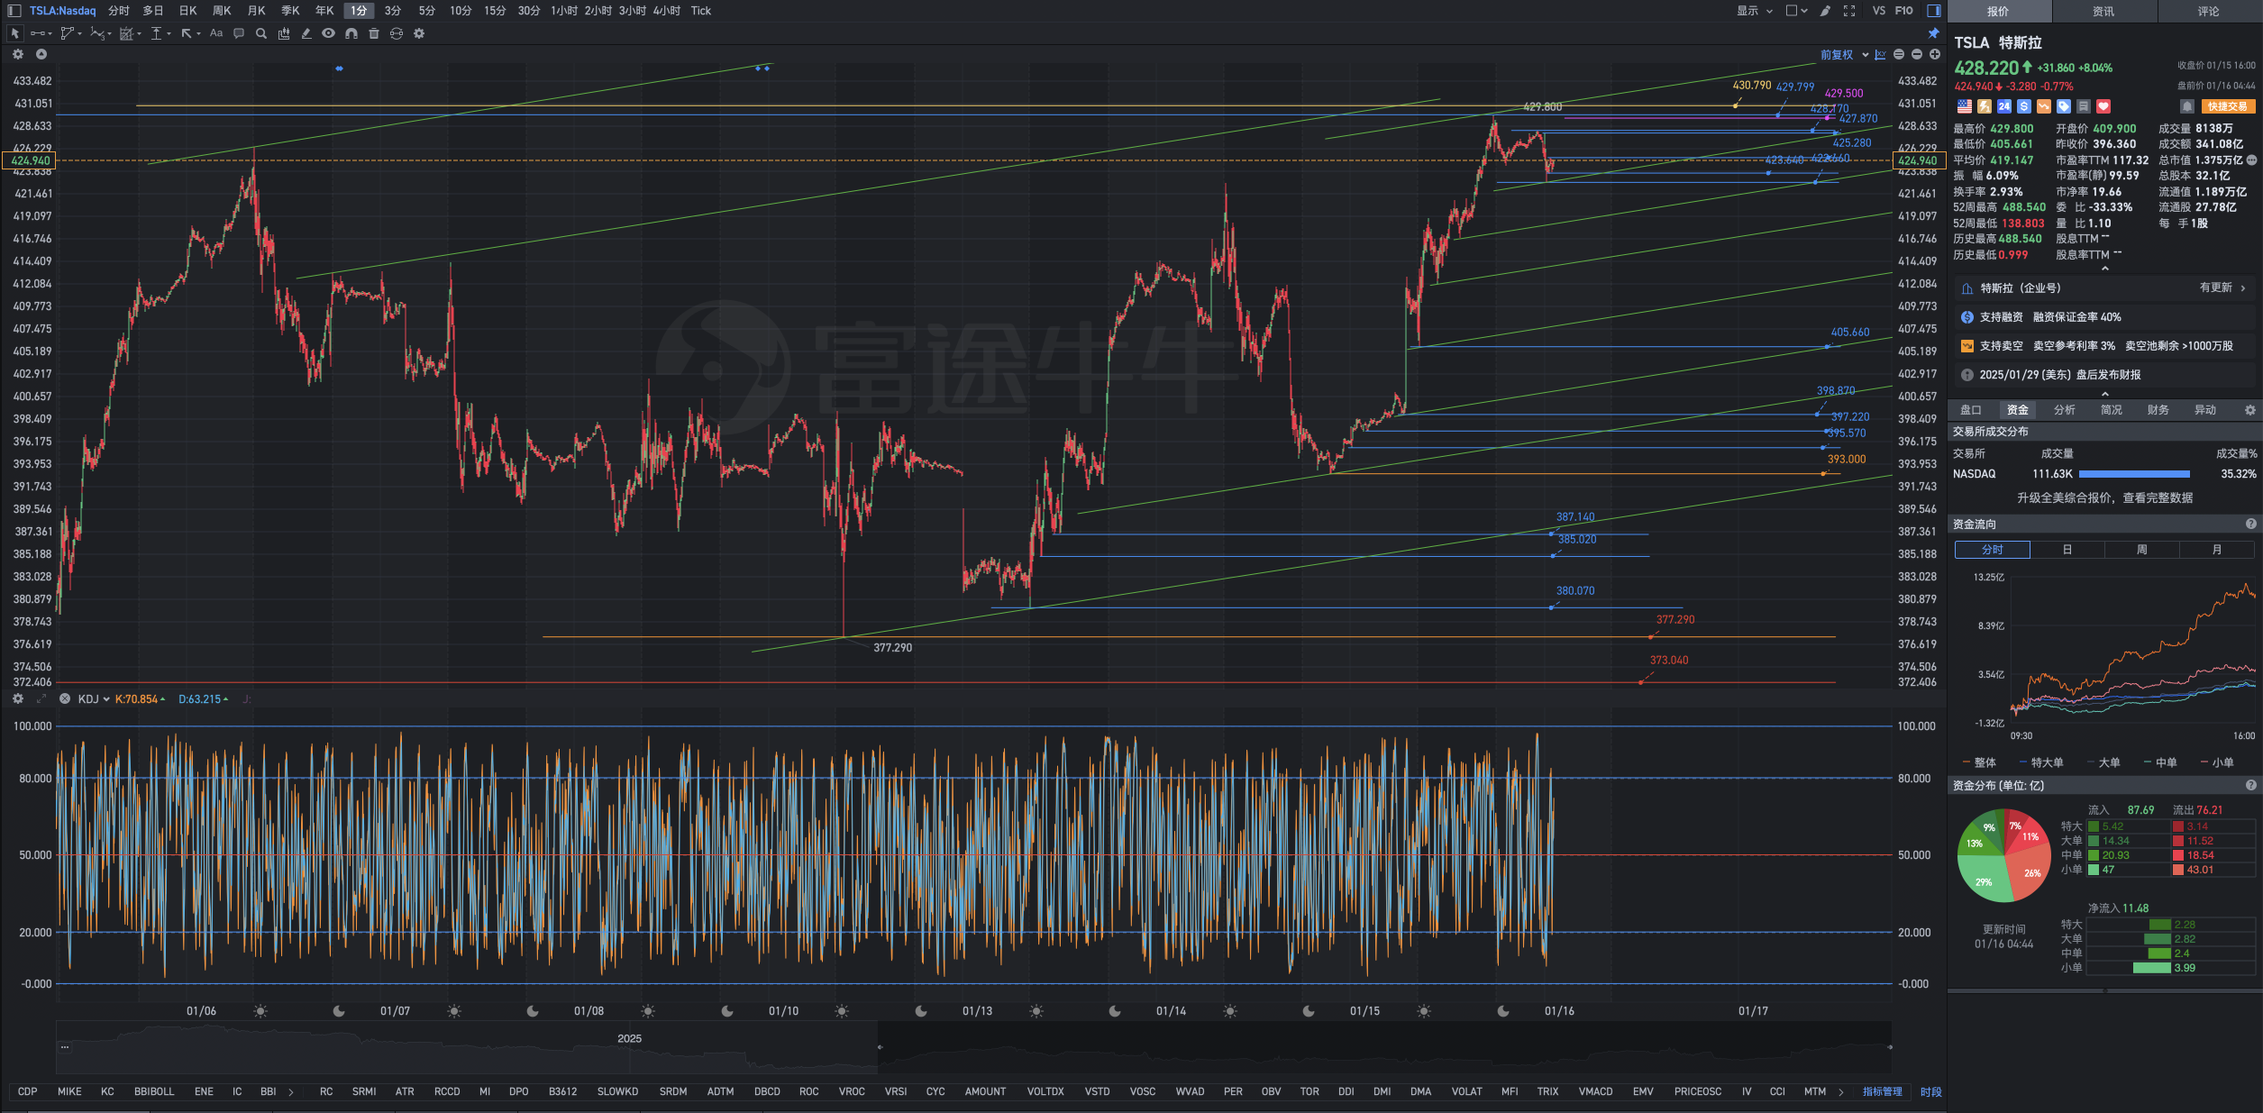The width and height of the screenshot is (2263, 1113).
Task: Toggle the left sidebar panel icon
Action: [14, 11]
